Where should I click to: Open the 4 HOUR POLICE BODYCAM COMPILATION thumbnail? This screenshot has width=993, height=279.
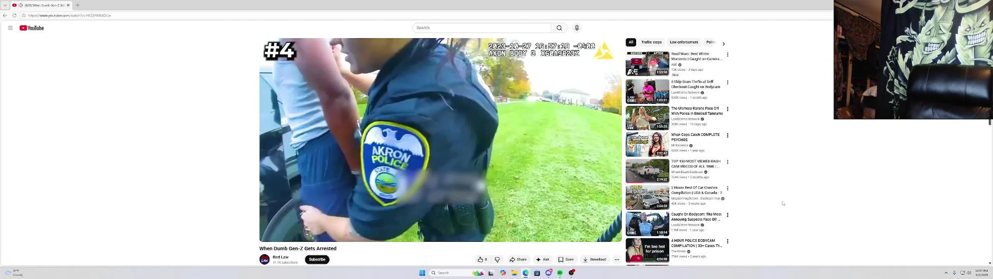point(647,250)
